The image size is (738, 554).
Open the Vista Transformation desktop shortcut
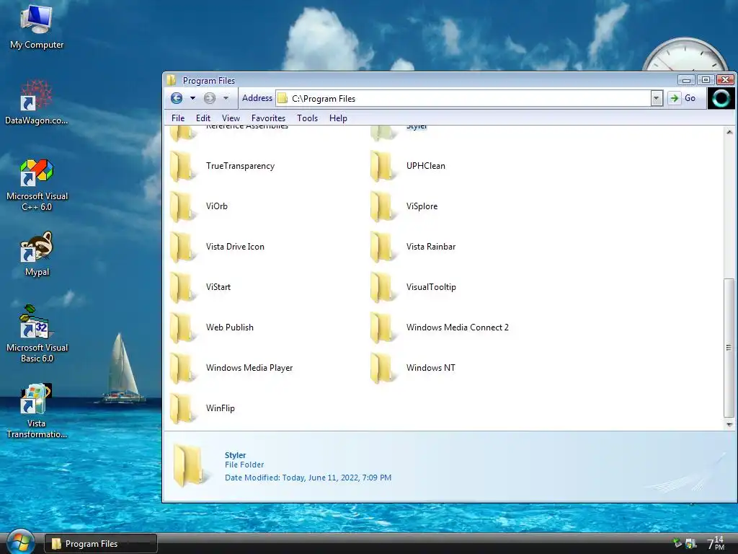point(37,411)
